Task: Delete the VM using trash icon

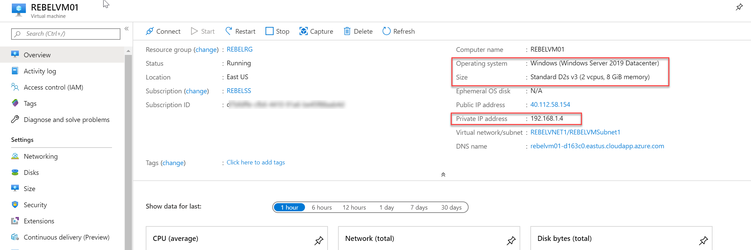Action: [347, 31]
